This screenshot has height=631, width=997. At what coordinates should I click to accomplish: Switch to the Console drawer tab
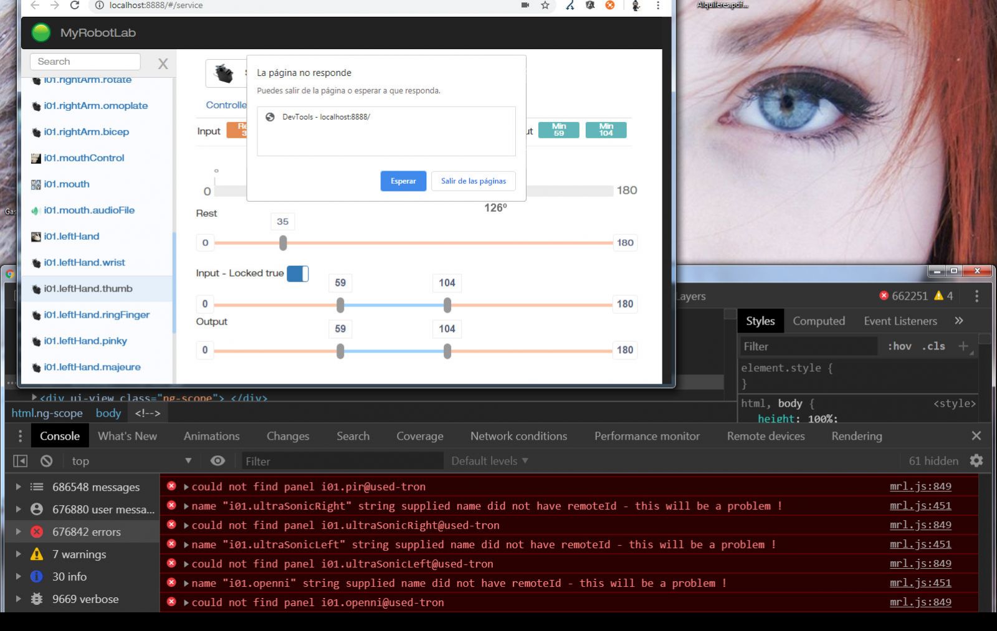click(x=60, y=436)
